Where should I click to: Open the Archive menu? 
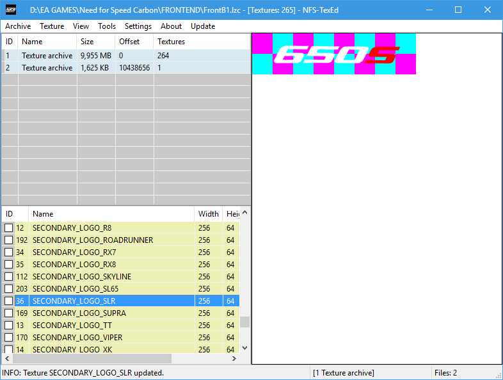point(18,26)
